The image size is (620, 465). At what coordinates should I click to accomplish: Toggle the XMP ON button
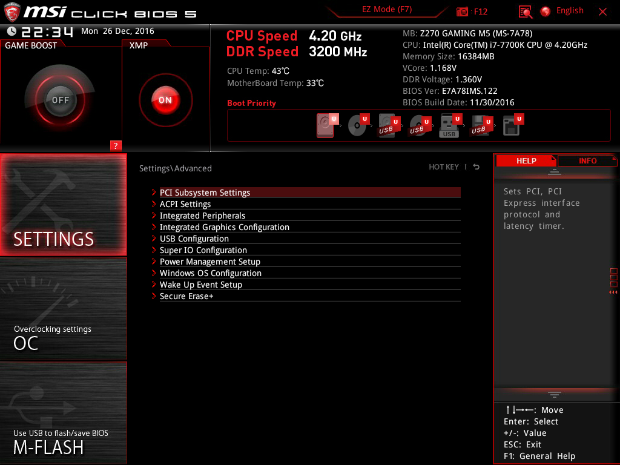[x=165, y=100]
